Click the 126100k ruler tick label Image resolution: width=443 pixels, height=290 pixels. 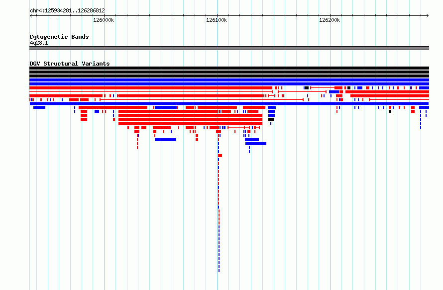click(x=217, y=20)
